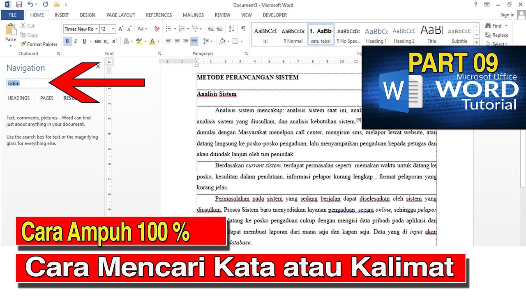The height and width of the screenshot is (296, 526).
Task: Click the Grow Font icon
Action: pos(121,29)
